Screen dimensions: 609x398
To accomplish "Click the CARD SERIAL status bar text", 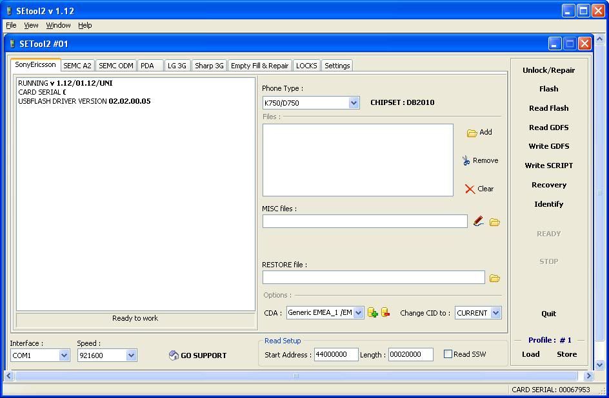I will click(x=551, y=390).
